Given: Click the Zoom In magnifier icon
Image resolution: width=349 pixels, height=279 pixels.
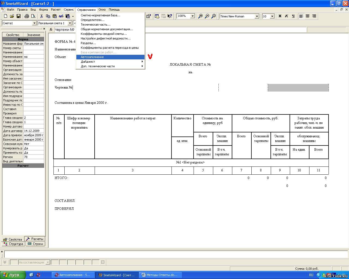Looking at the screenshot, I should (x=200, y=16).
